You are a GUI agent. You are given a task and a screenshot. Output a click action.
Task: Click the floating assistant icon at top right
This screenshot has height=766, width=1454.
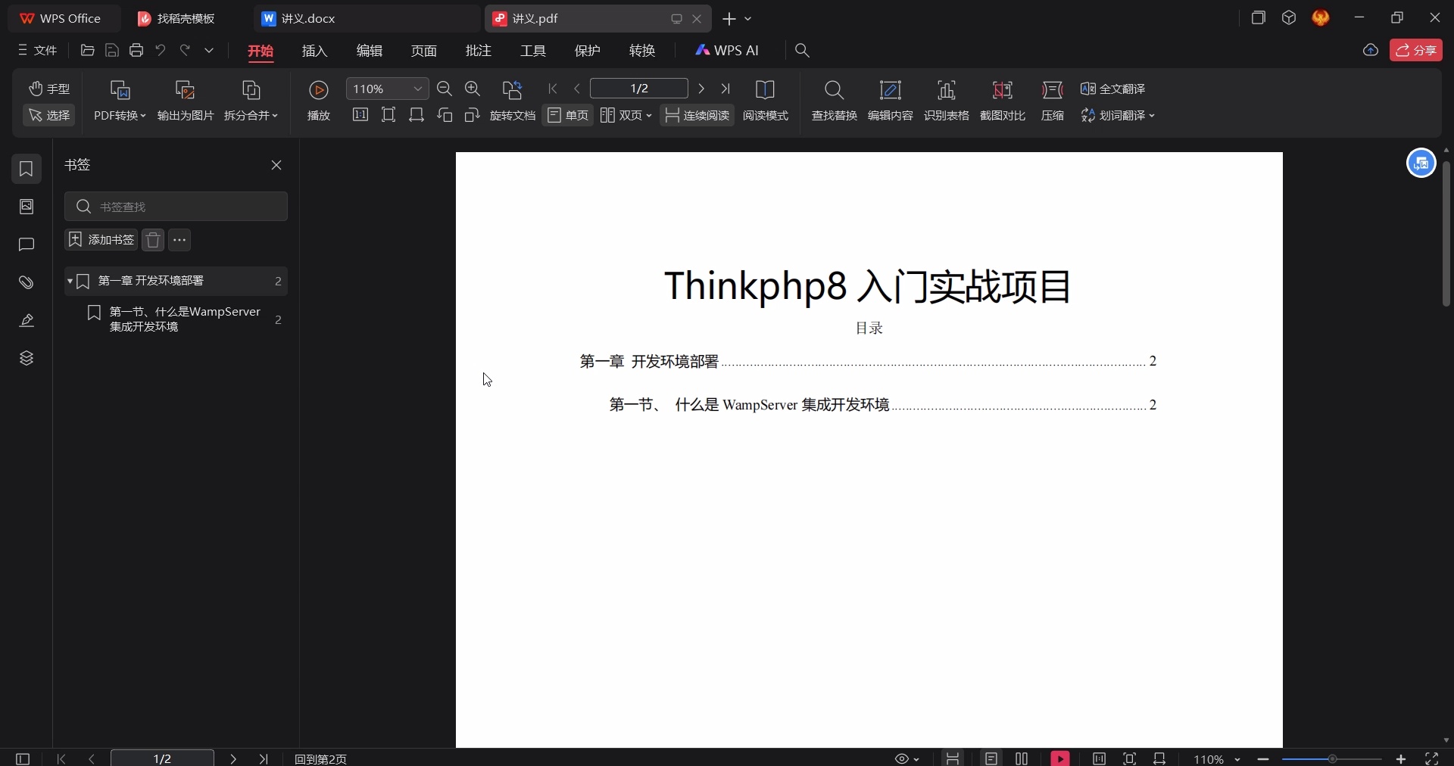pos(1421,163)
